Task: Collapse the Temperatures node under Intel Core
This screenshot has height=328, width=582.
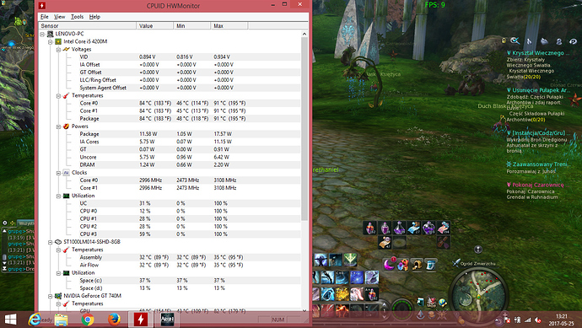Action: [59, 96]
